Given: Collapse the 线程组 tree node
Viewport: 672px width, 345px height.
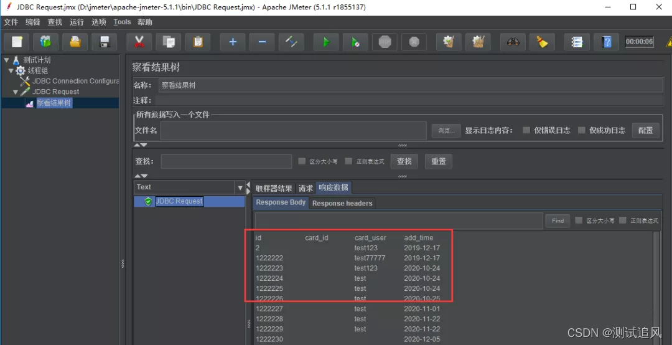Looking at the screenshot, I should pos(11,70).
